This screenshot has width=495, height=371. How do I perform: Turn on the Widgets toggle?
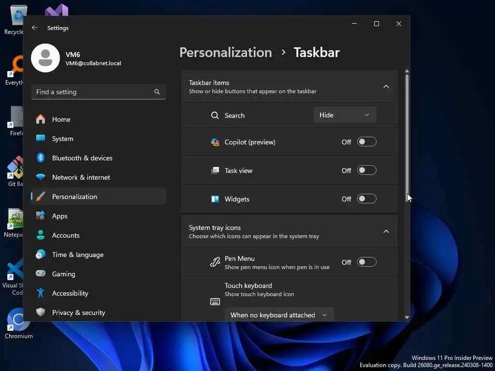point(366,199)
